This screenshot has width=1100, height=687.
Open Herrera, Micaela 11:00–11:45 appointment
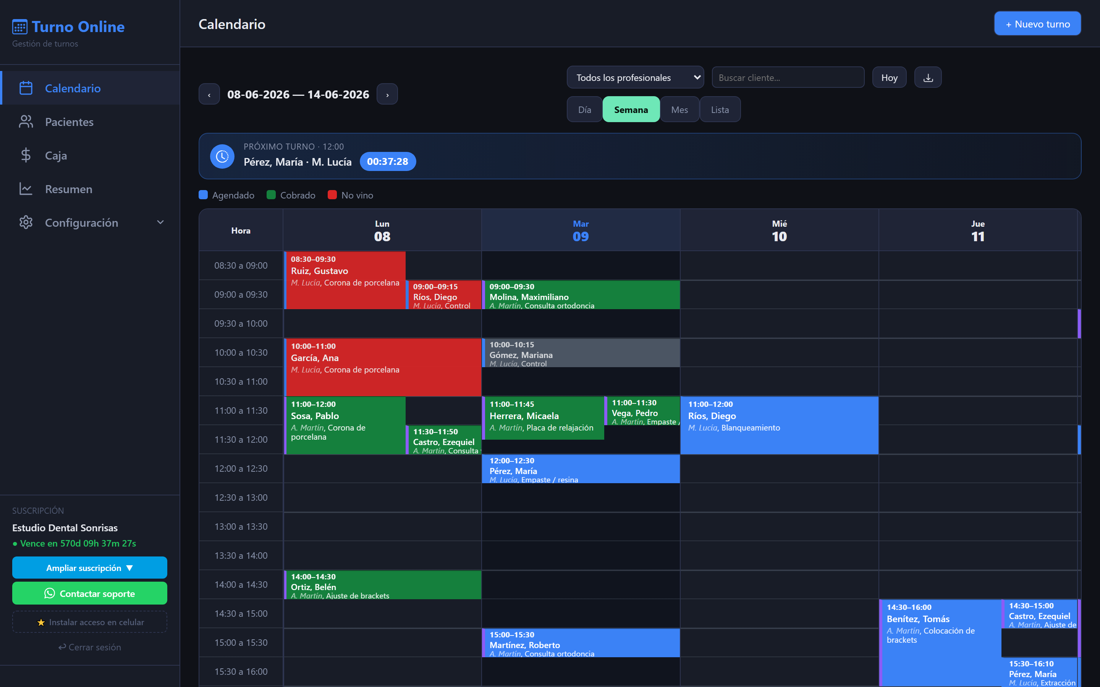(543, 418)
